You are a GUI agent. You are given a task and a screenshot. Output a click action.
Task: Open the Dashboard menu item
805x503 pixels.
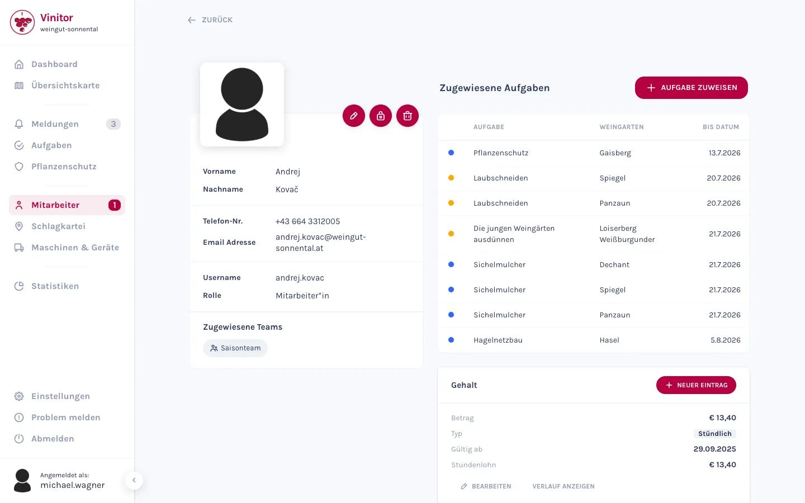[67, 64]
